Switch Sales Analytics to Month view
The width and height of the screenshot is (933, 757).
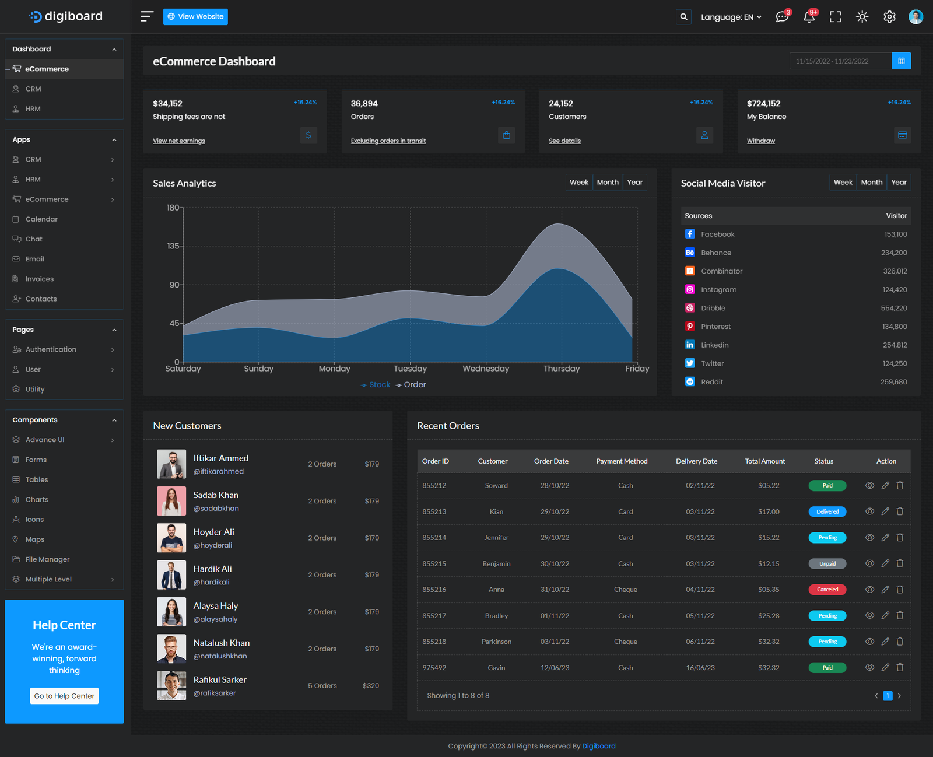coord(608,183)
